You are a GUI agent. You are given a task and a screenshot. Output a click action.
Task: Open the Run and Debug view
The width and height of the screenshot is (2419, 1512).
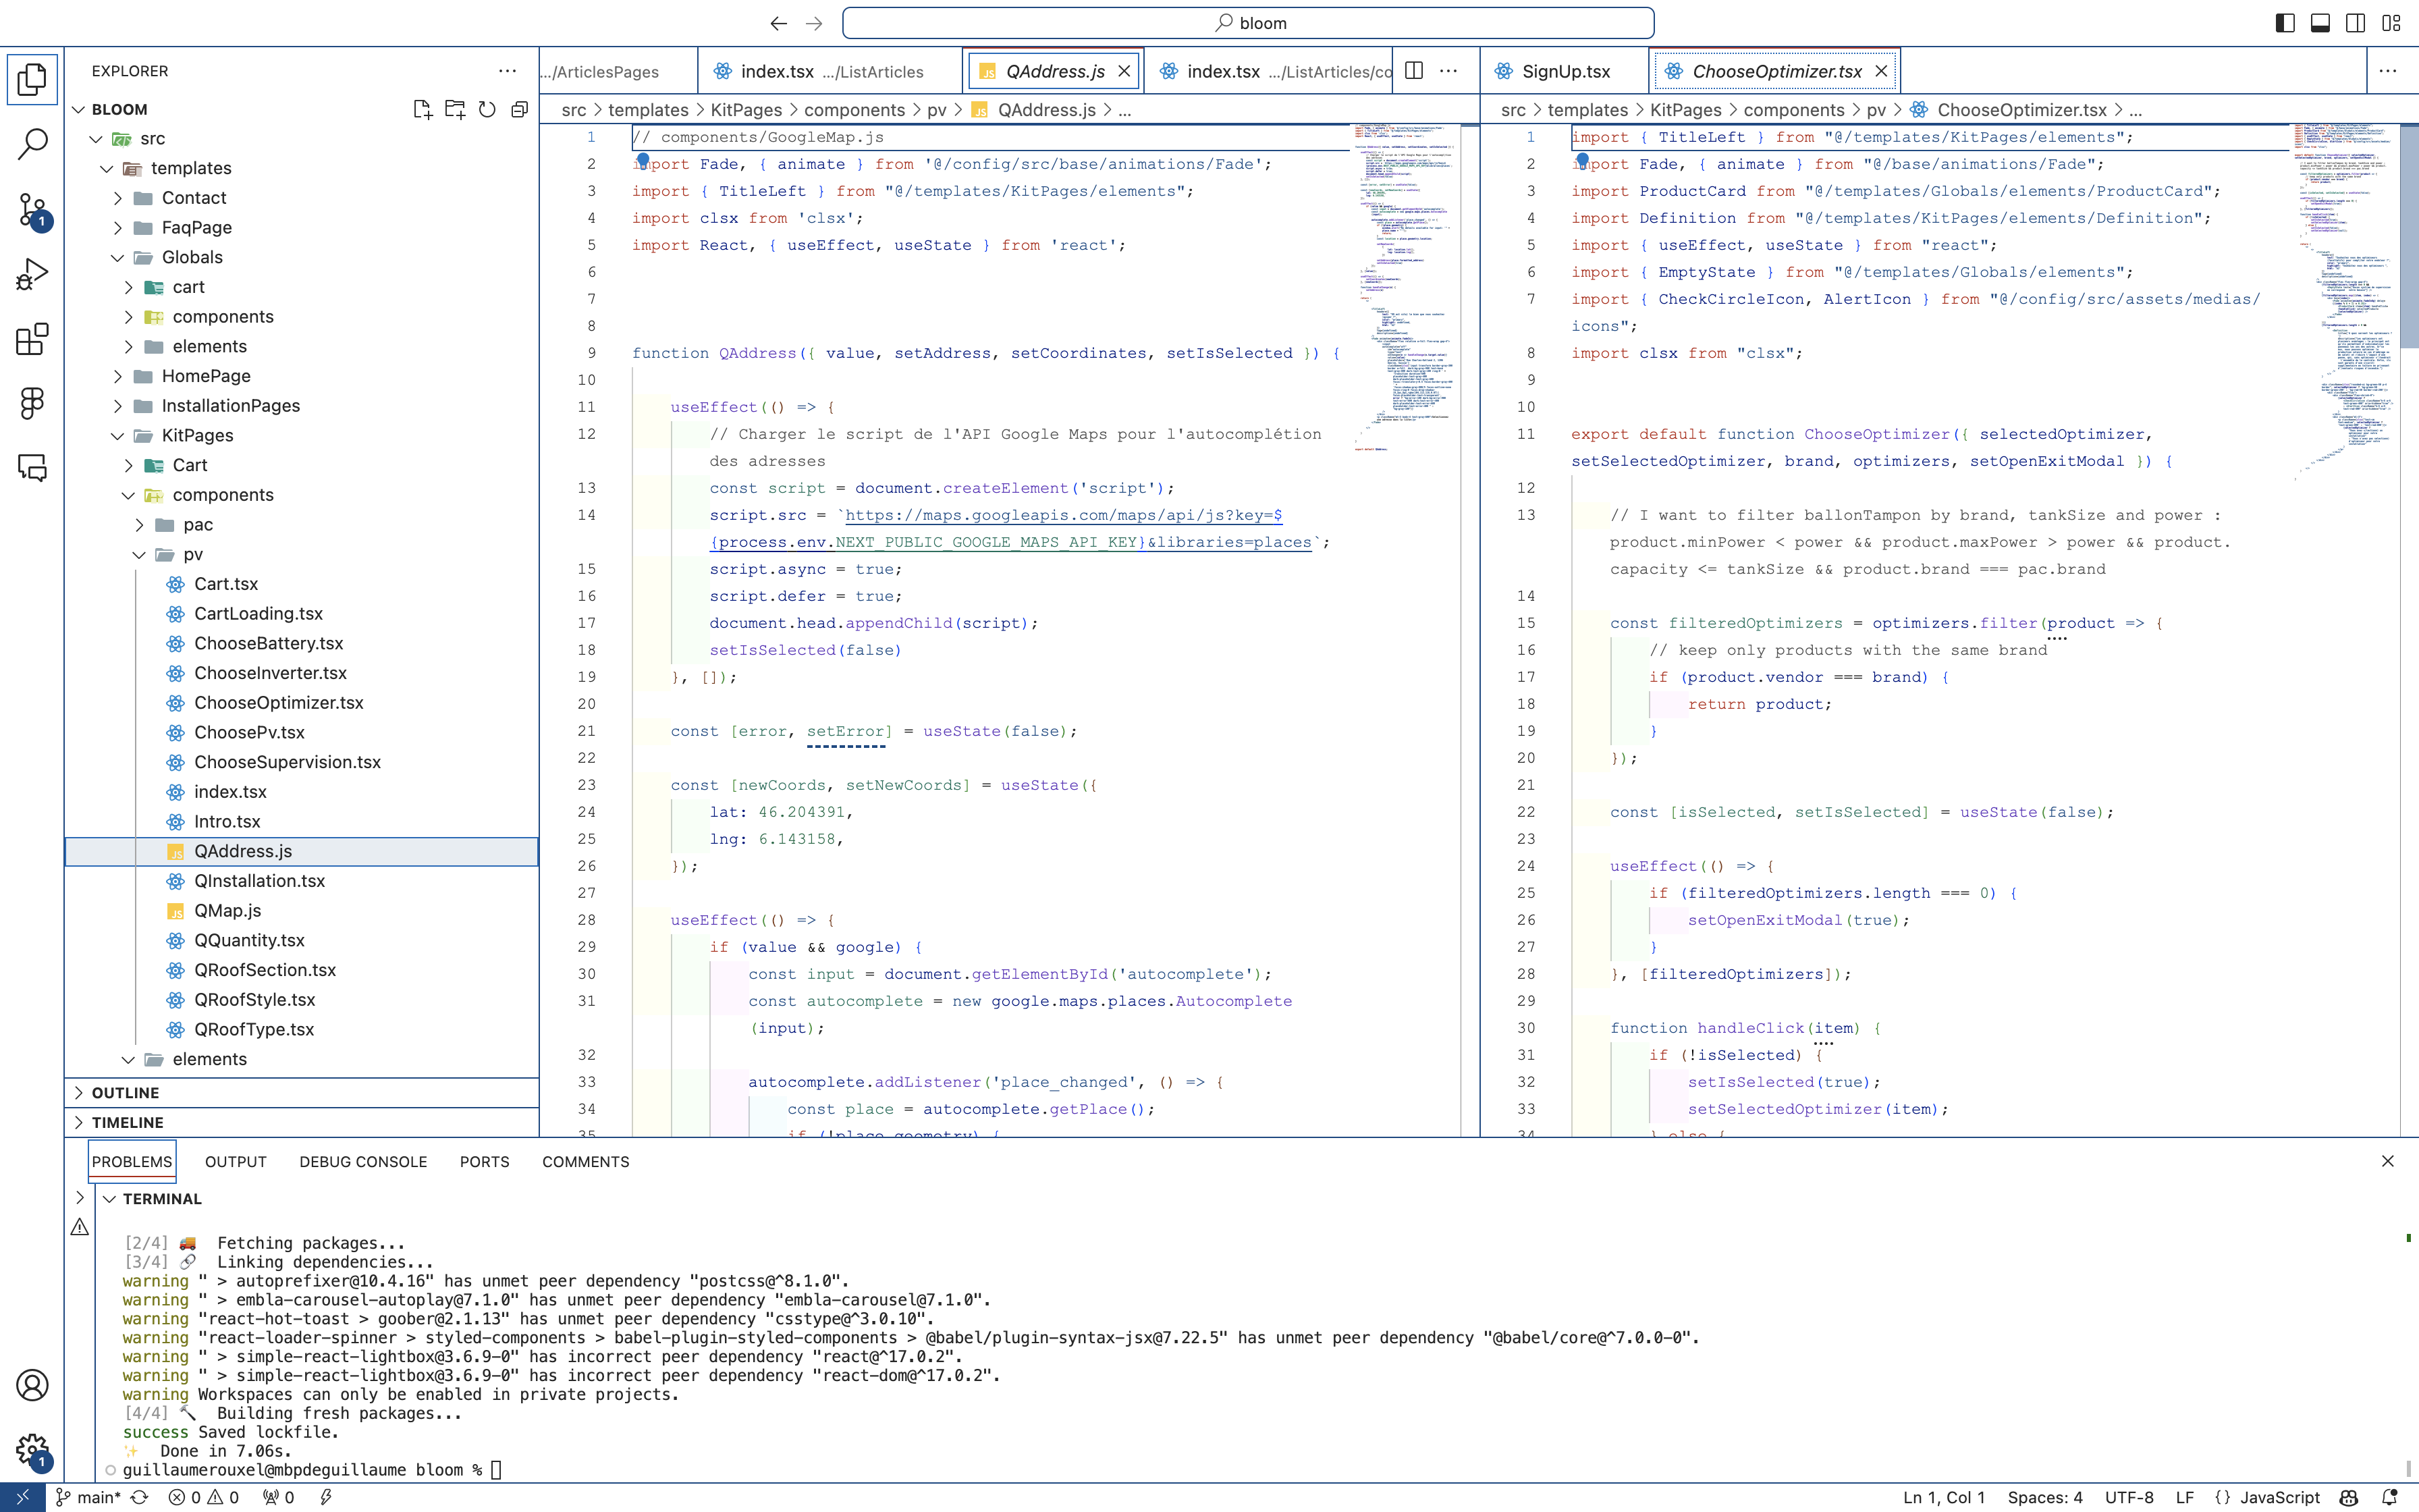32,274
